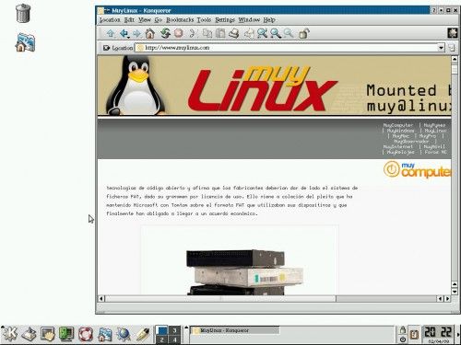This screenshot has height=345, width=461.
Task: Click the horizontal scrollbar left arrow
Action: 101,298
